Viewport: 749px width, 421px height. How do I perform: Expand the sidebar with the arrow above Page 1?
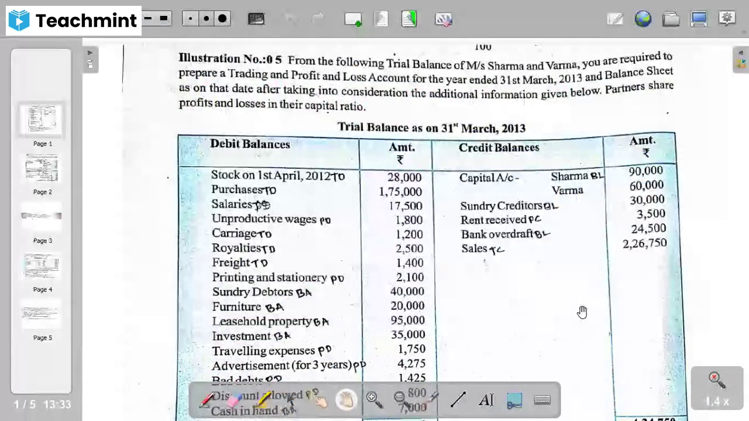pyautogui.click(x=90, y=53)
